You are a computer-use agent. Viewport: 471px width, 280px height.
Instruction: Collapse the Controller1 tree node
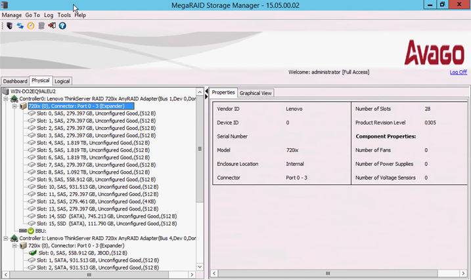pos(6,238)
